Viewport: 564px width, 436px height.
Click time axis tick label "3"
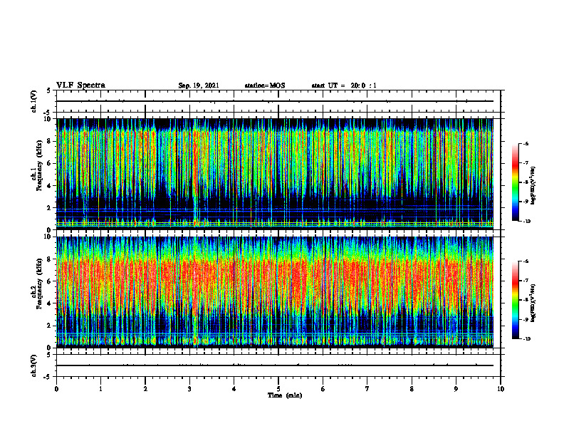189,389
